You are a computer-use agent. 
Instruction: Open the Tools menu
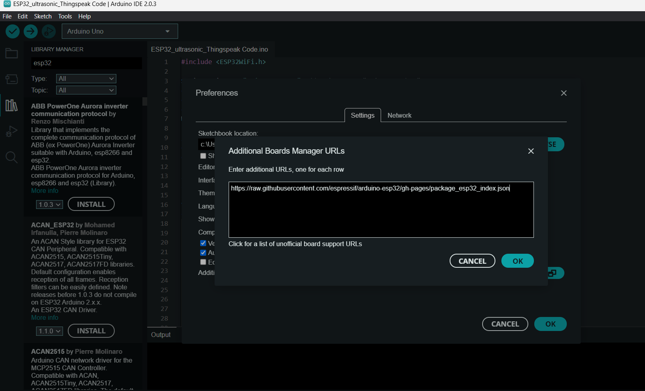coord(65,16)
